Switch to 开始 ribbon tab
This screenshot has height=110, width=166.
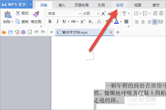(44, 5)
